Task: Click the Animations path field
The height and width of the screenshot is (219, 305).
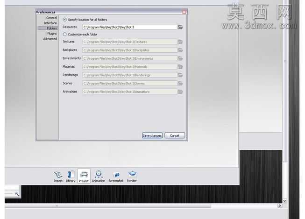Action: pos(130,92)
